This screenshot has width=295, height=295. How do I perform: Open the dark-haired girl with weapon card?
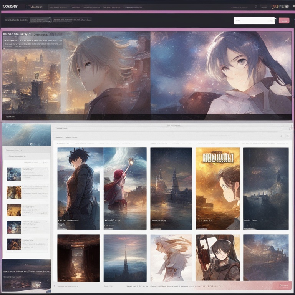pos(218,258)
